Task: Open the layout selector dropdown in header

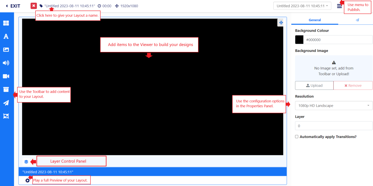Action: (x=302, y=6)
